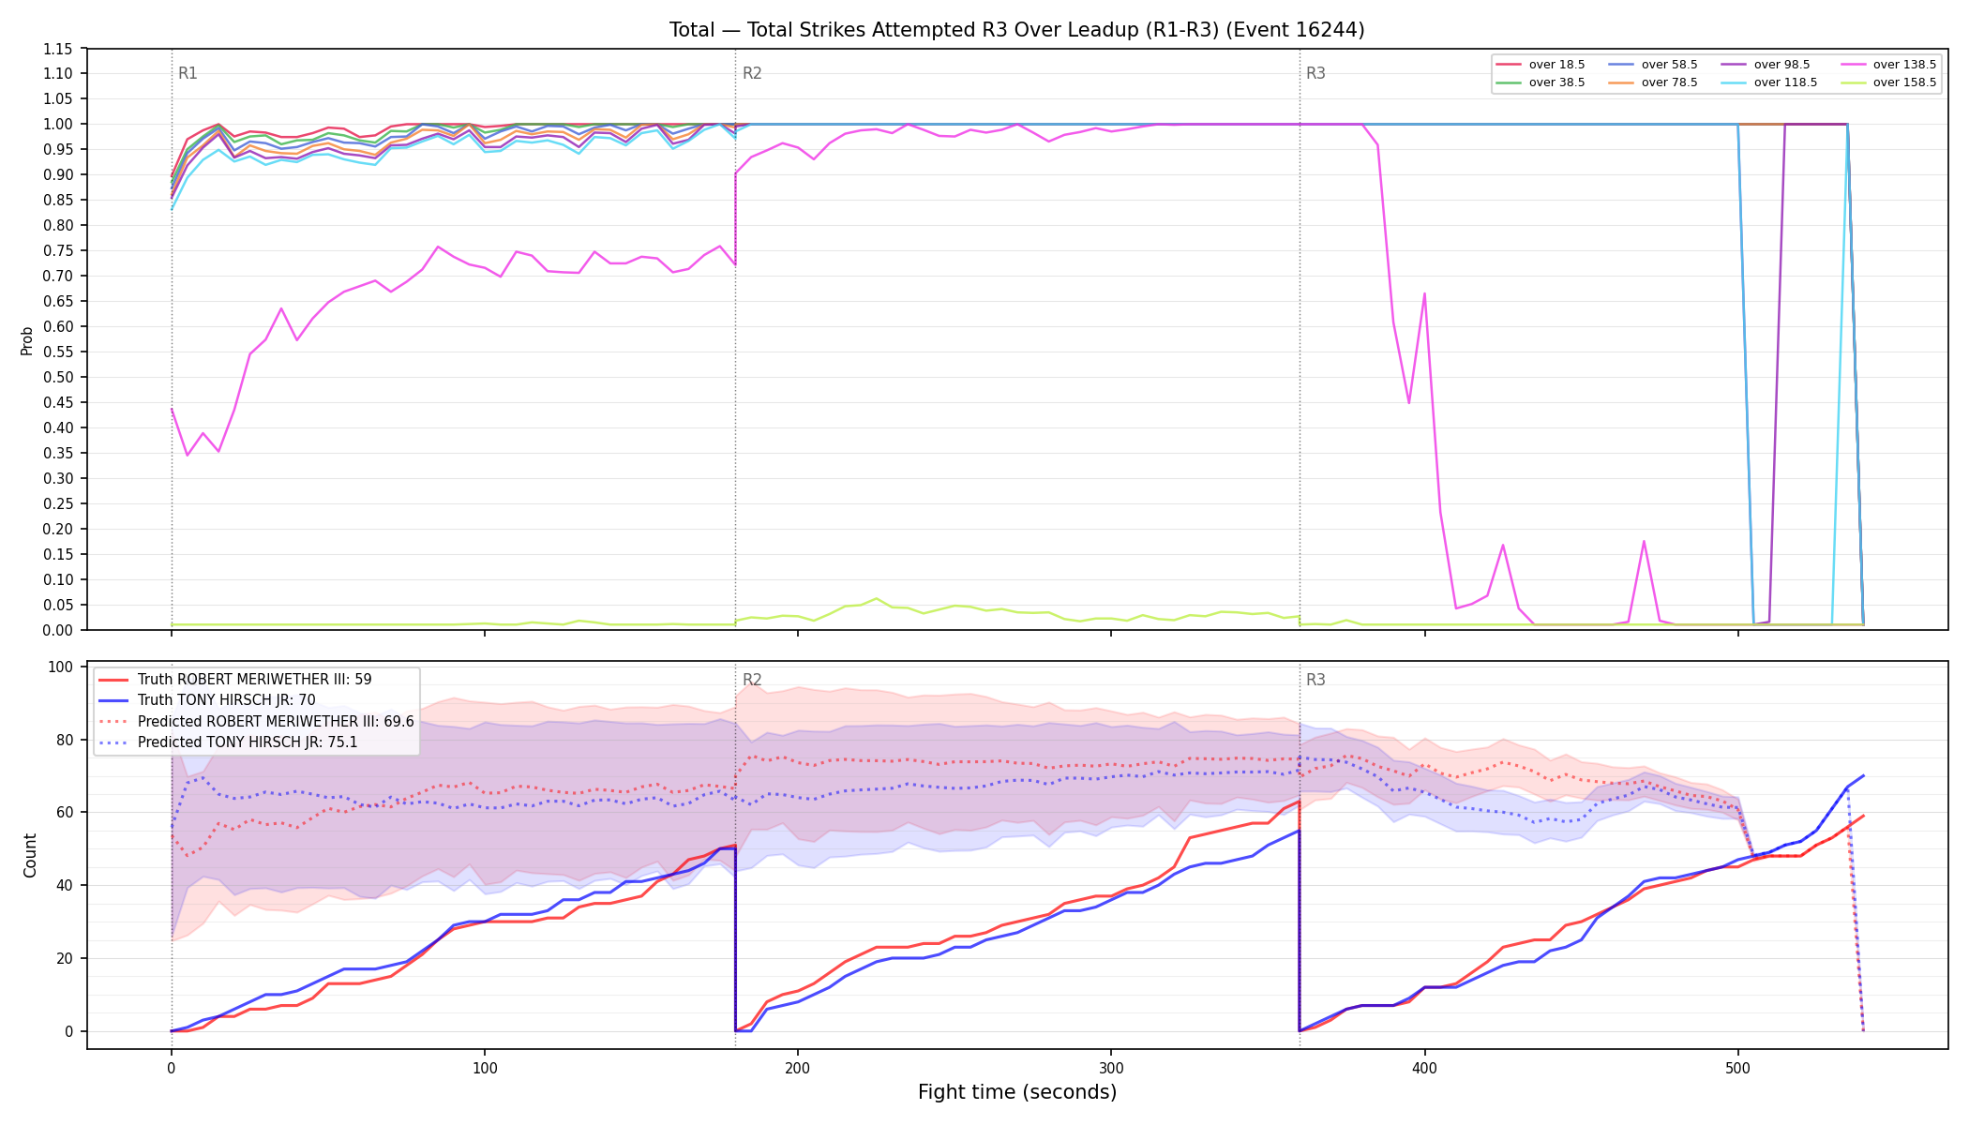Click the x-axis tick label 500
This screenshot has height=1125, width=1969.
[x=1737, y=1067]
